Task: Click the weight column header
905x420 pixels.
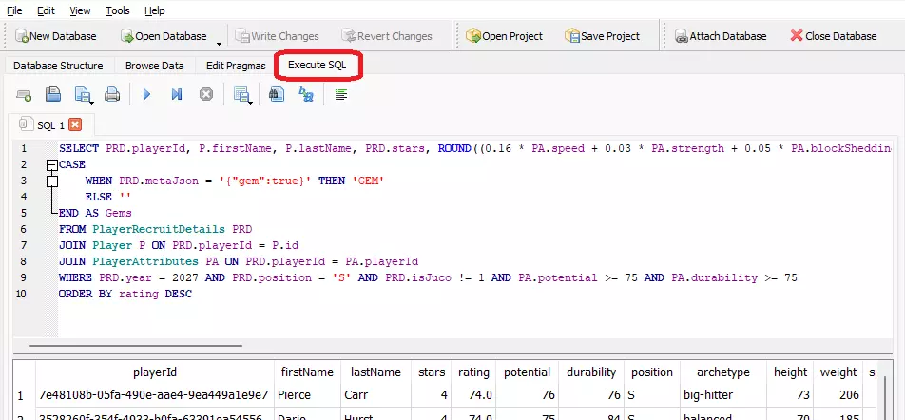Action: click(x=838, y=372)
